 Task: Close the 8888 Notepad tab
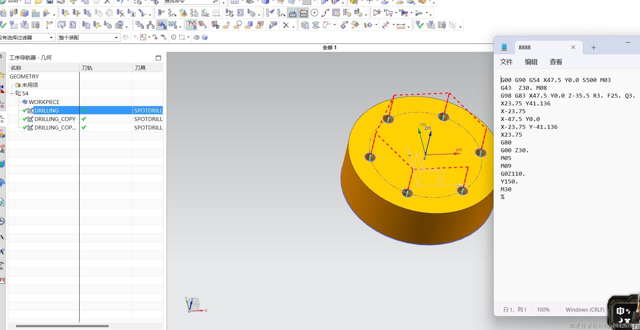(x=573, y=47)
